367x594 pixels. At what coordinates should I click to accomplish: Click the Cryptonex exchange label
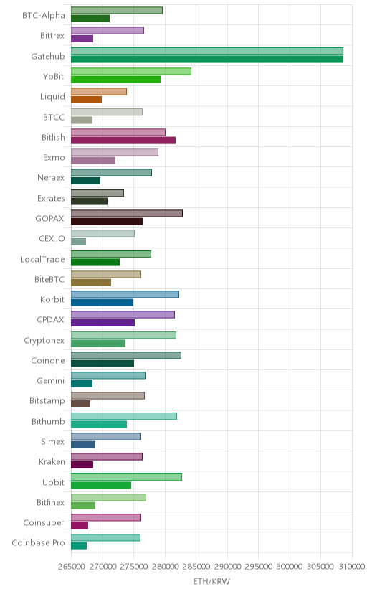pos(44,341)
